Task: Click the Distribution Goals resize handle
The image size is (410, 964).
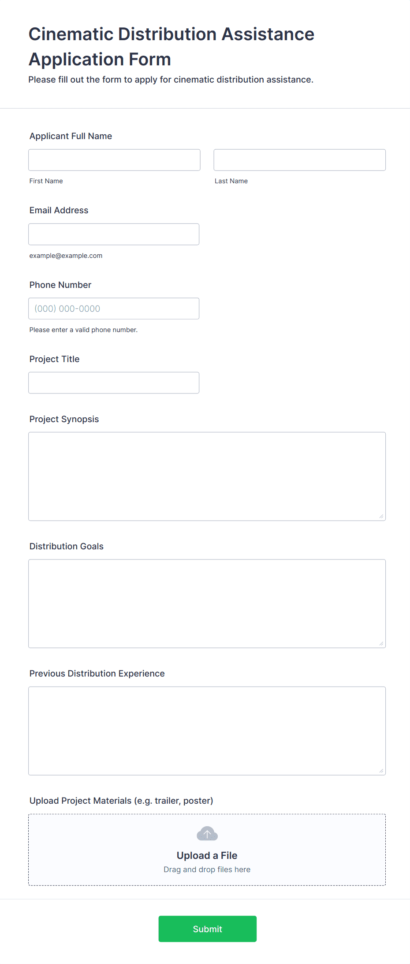Action: point(381,643)
